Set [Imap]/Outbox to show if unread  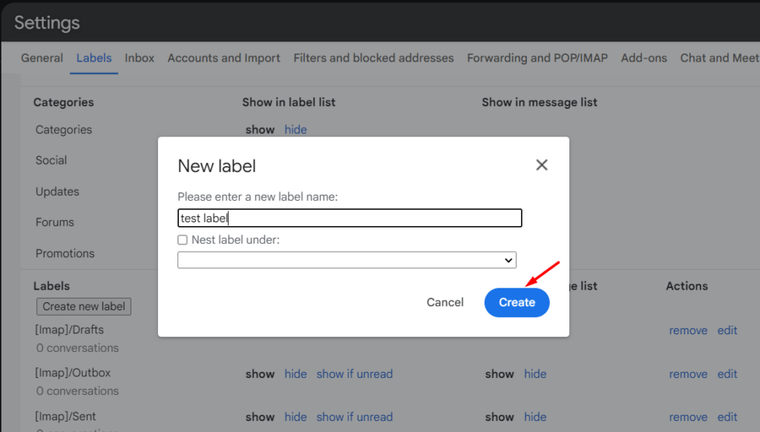tap(354, 374)
